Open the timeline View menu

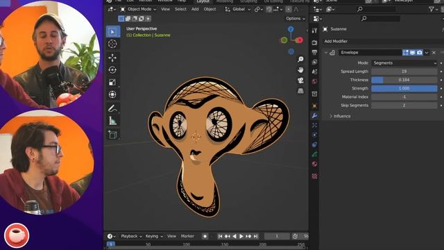(x=171, y=236)
